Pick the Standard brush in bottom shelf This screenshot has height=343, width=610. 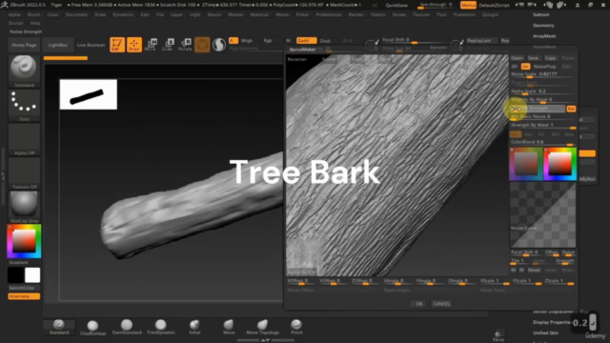pyautogui.click(x=59, y=327)
